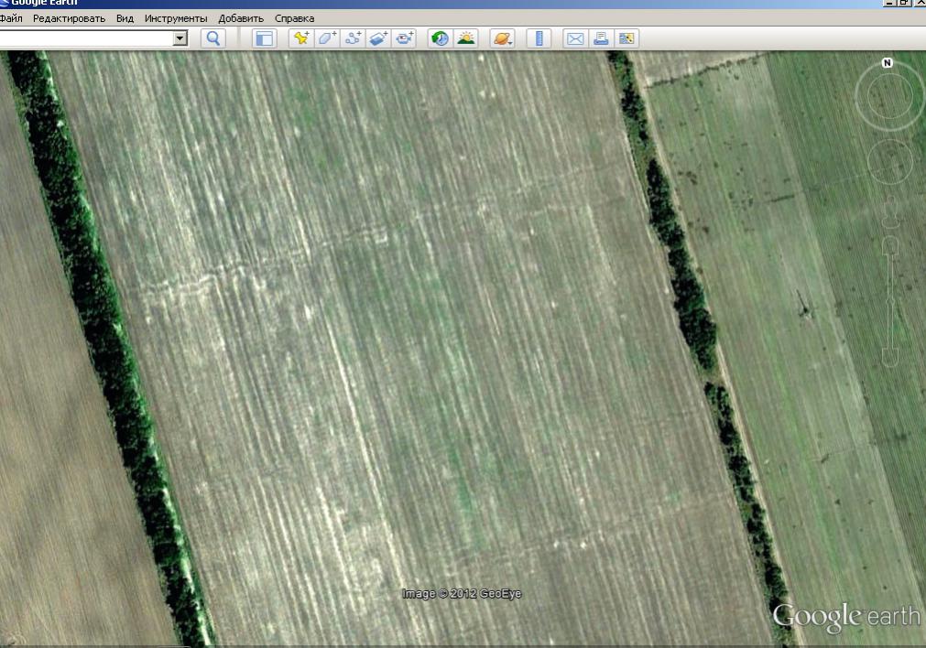
Task: Click the N north compass marker
Action: (887, 63)
